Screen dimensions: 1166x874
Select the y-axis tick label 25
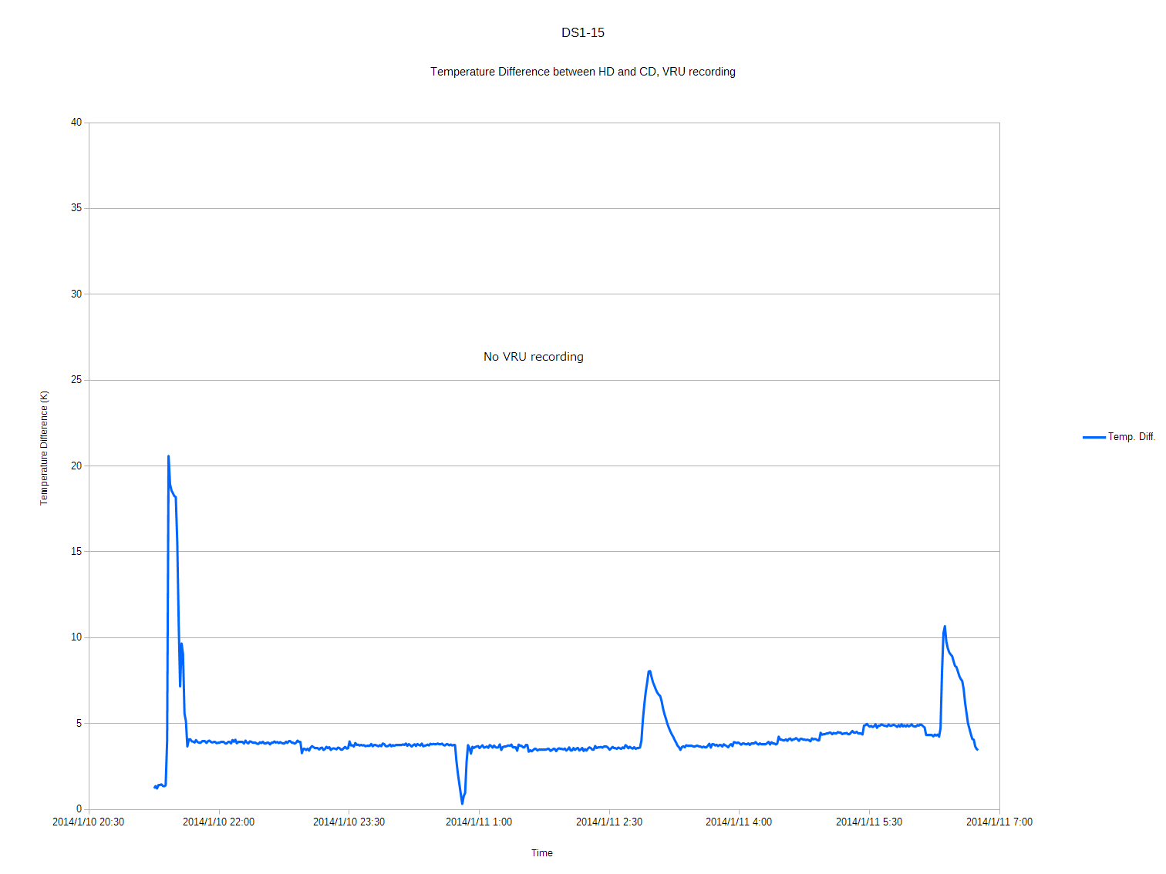tap(76, 380)
